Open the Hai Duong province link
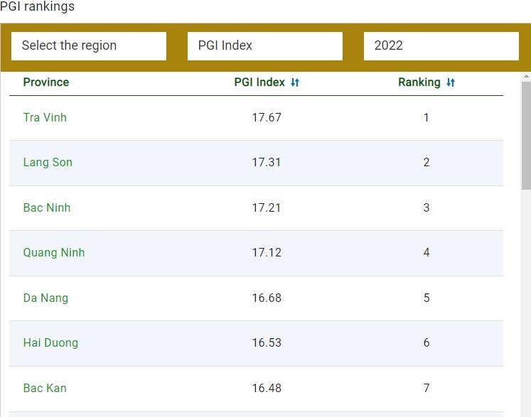The image size is (531, 417). [x=50, y=342]
